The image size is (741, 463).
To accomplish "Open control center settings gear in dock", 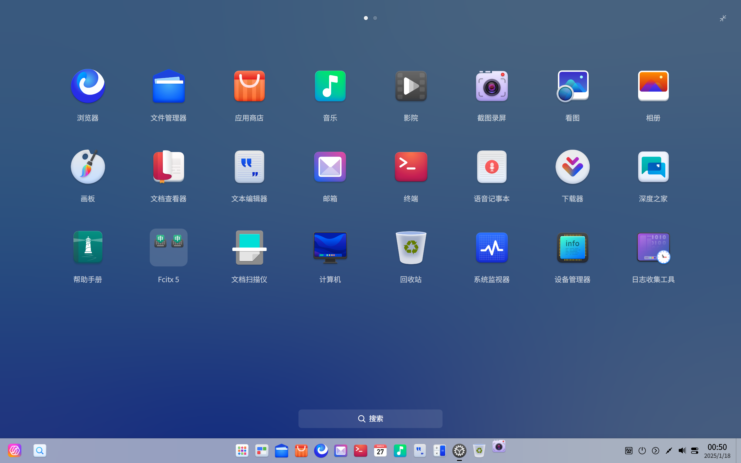I will (459, 451).
